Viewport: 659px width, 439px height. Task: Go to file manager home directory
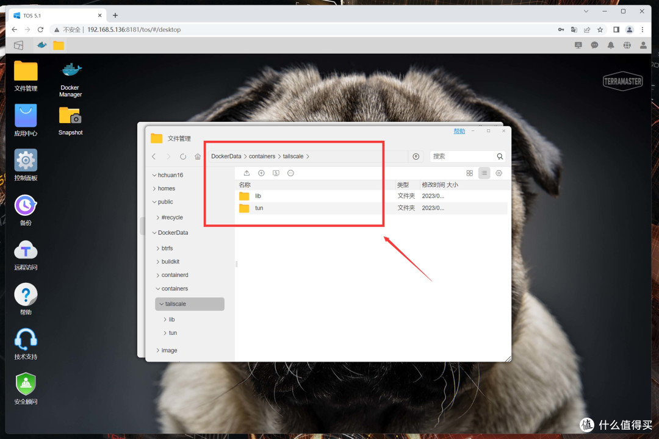click(x=198, y=156)
